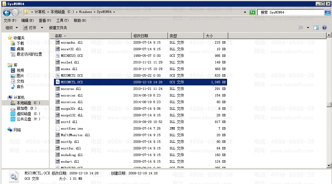Click the 打开 toolbar button

tap(30, 28)
